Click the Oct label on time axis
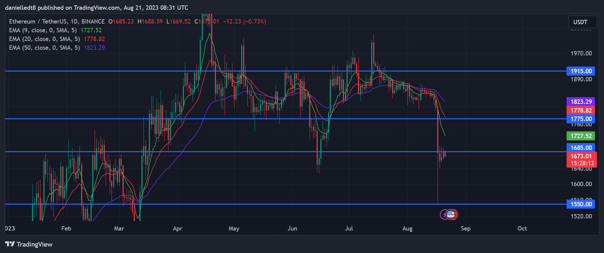Viewport: 604px width, 253px height. [x=522, y=228]
